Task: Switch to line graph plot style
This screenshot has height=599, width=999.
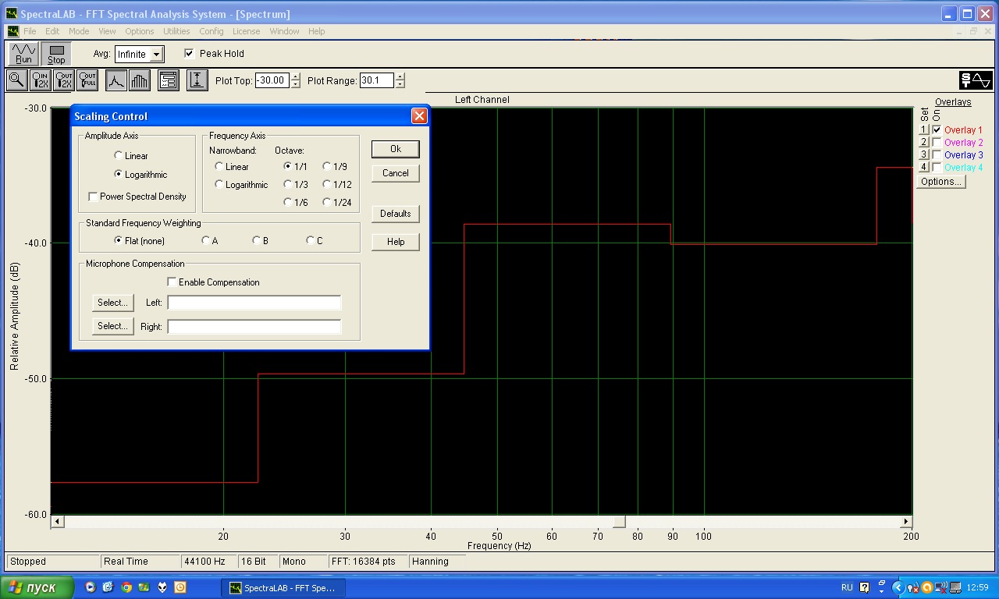Action: coord(116,80)
